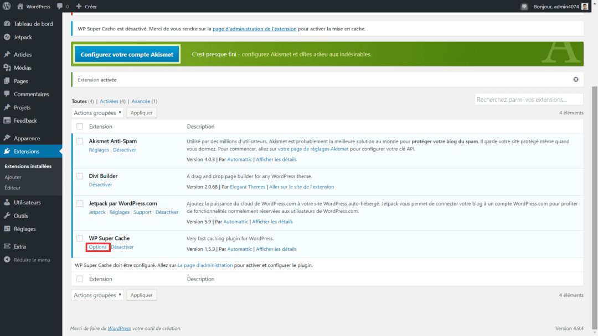Image resolution: width=598 pixels, height=336 pixels.
Task: Collapse the sidebar via Réduire le menu icon
Action: click(x=7, y=260)
